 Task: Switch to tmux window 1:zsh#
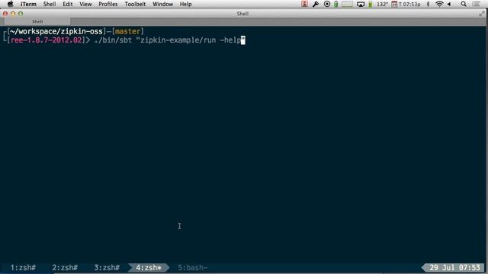(x=23, y=267)
